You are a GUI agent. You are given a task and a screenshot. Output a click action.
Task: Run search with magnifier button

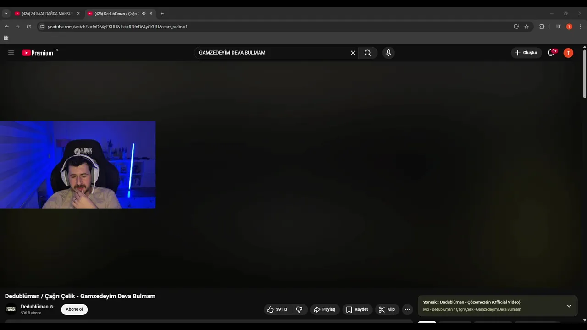point(368,53)
